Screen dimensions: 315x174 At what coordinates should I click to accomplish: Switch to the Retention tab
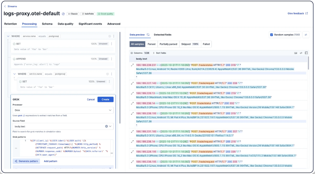[x=10, y=24]
